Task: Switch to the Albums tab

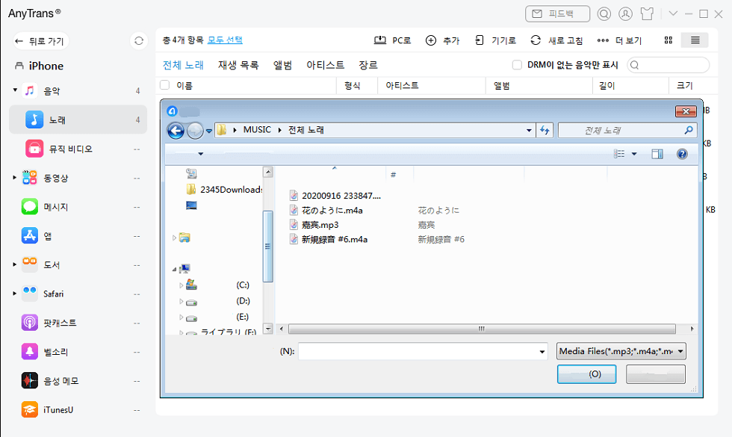Action: [x=282, y=65]
